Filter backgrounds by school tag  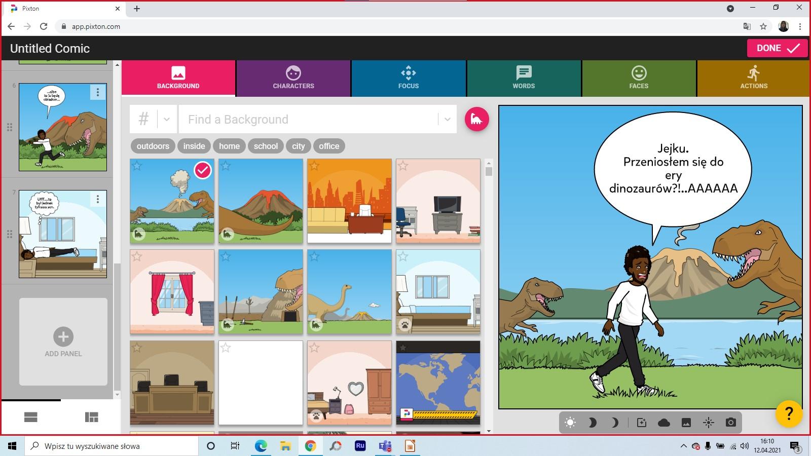[266, 146]
